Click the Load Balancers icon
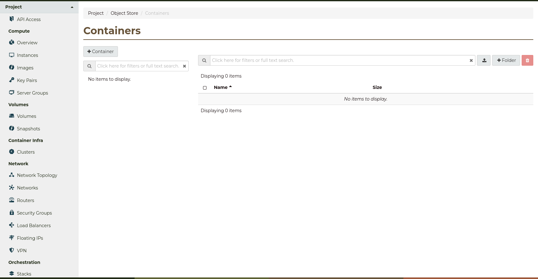This screenshot has height=279, width=538. (x=12, y=225)
